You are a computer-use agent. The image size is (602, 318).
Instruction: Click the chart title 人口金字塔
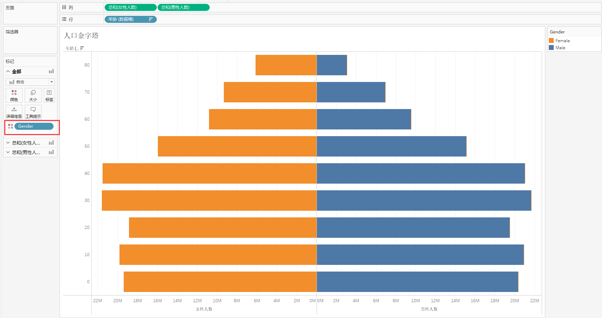click(x=81, y=36)
